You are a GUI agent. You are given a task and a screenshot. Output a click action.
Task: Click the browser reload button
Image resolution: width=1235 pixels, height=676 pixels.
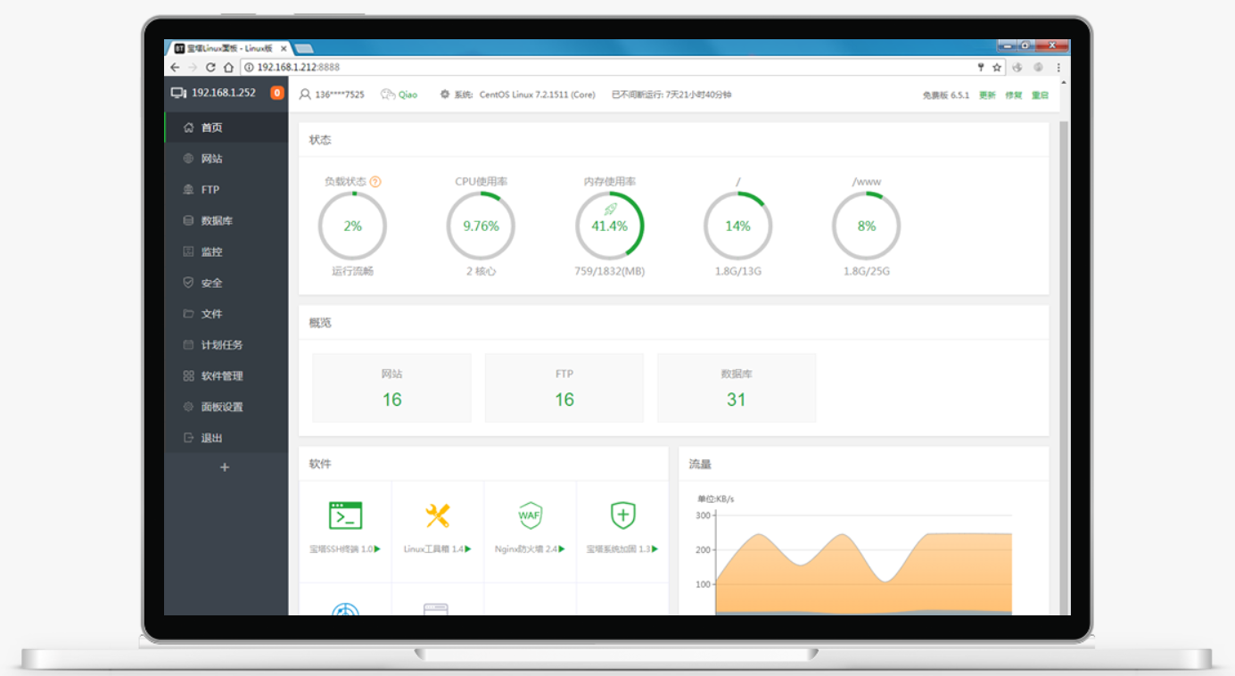pyautogui.click(x=210, y=67)
